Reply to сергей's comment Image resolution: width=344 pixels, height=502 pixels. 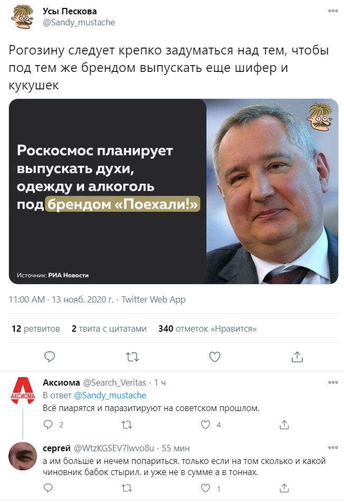[x=48, y=488]
